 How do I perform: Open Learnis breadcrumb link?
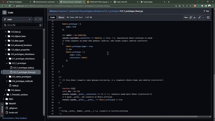pos(62,11)
